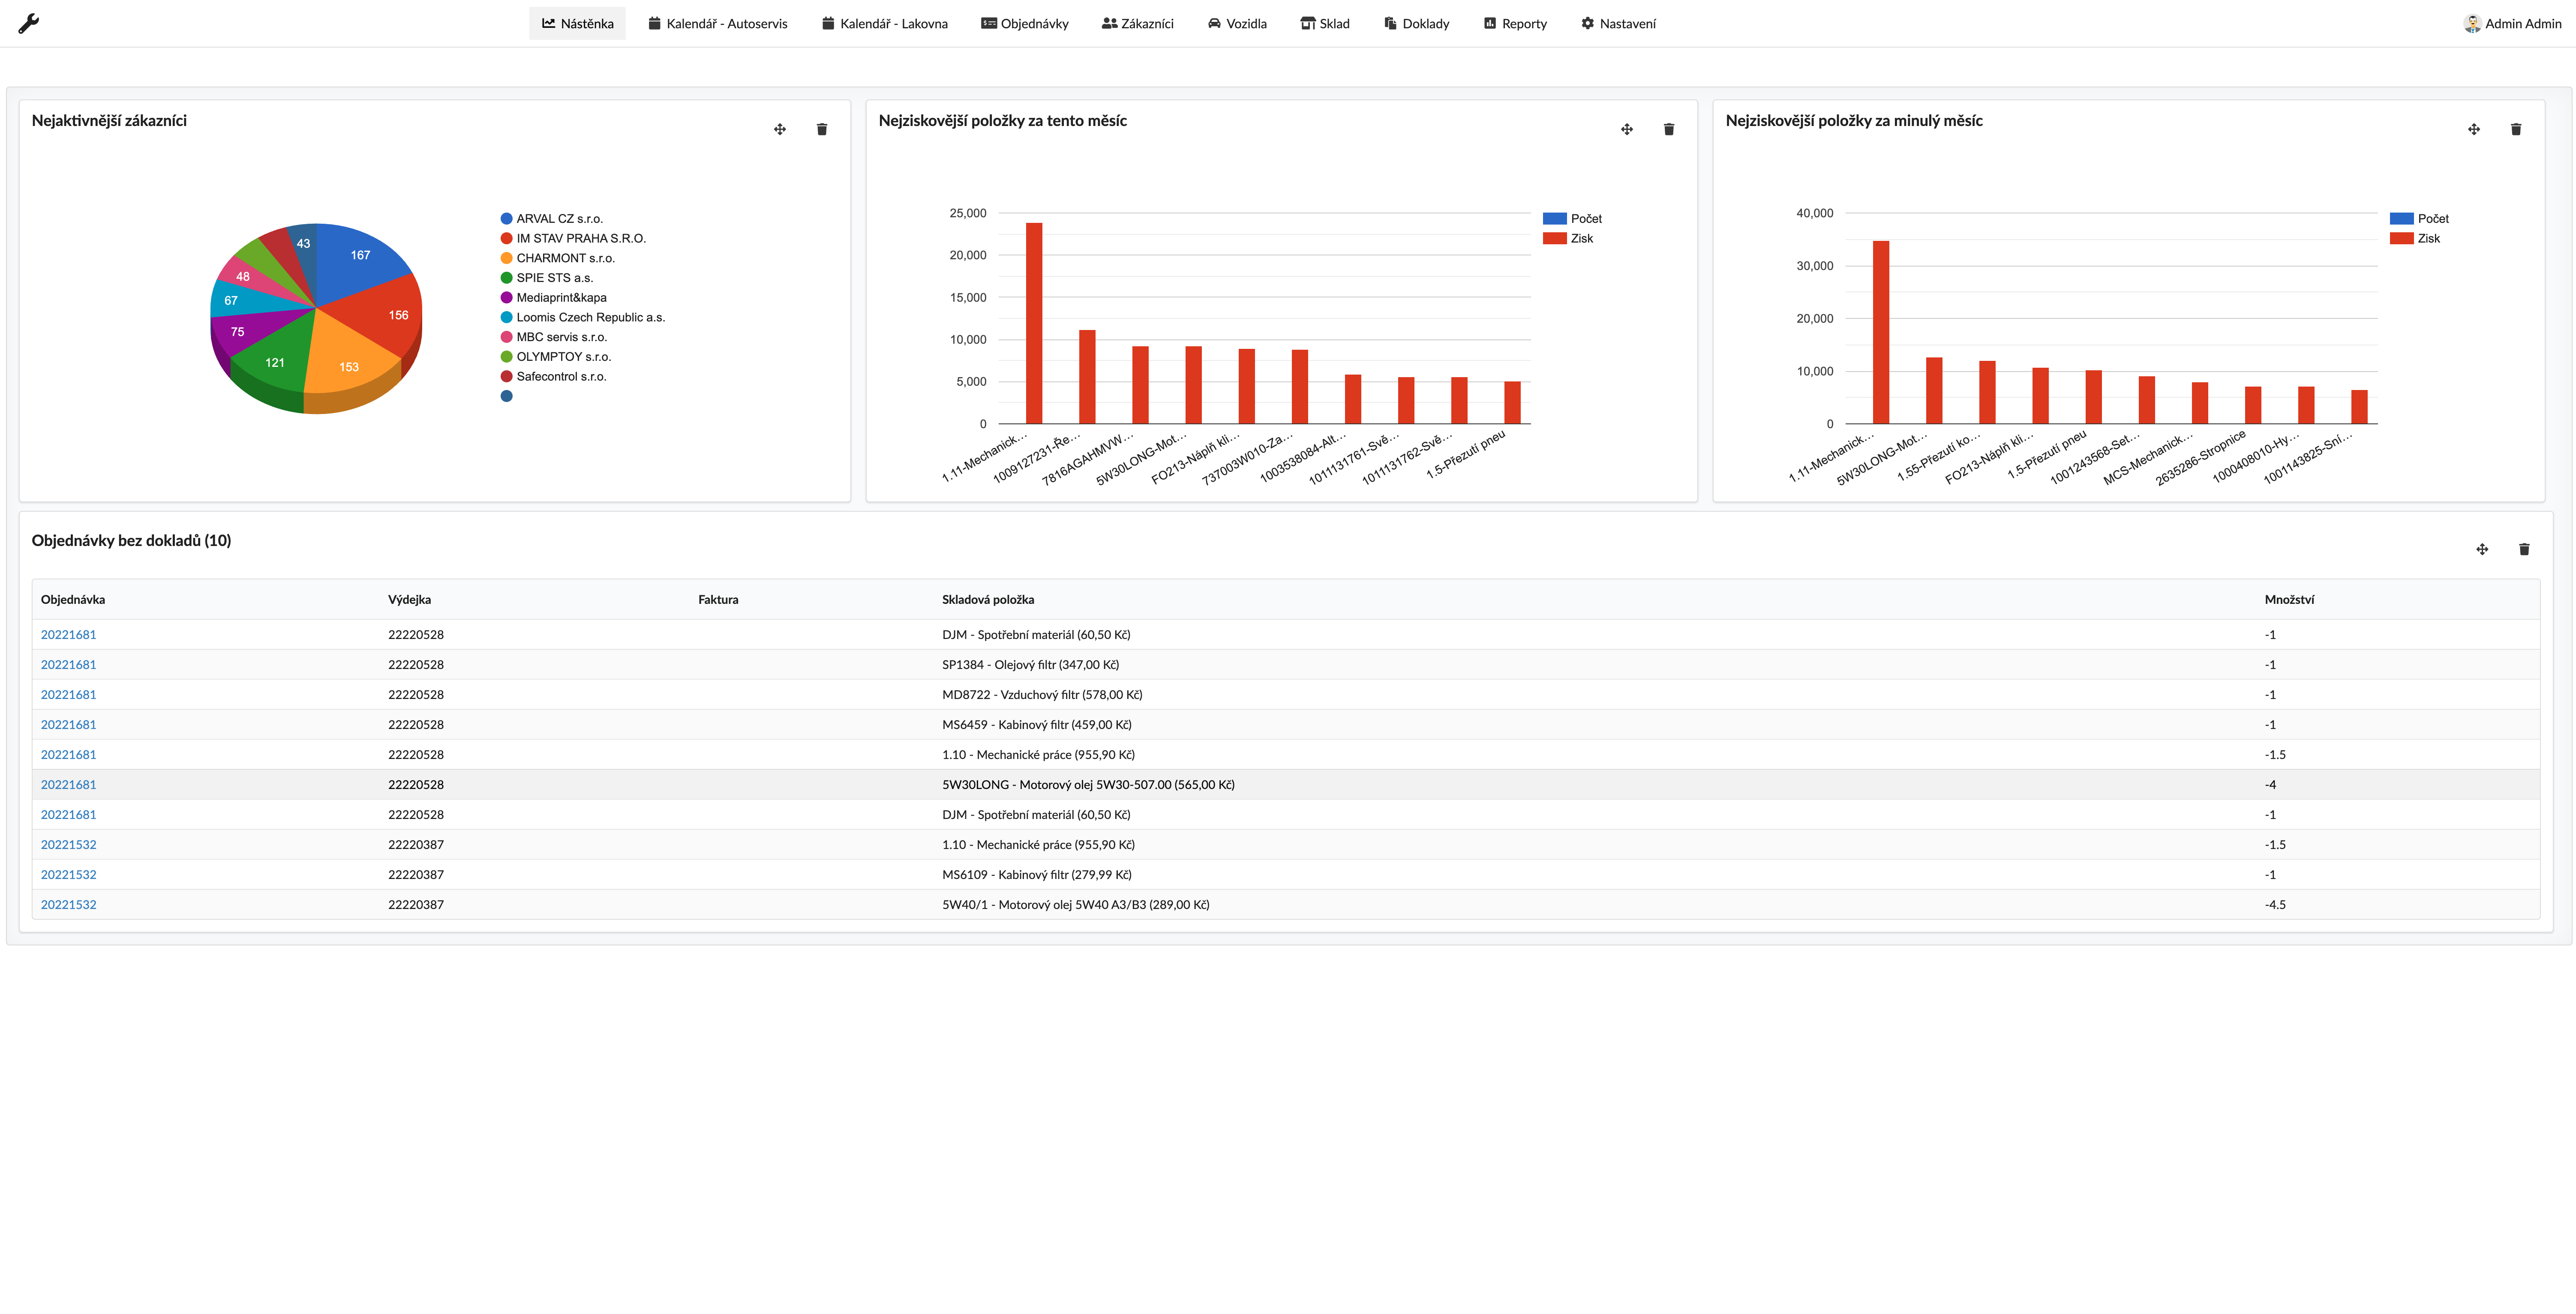Click the Faktura column header

pyautogui.click(x=718, y=599)
